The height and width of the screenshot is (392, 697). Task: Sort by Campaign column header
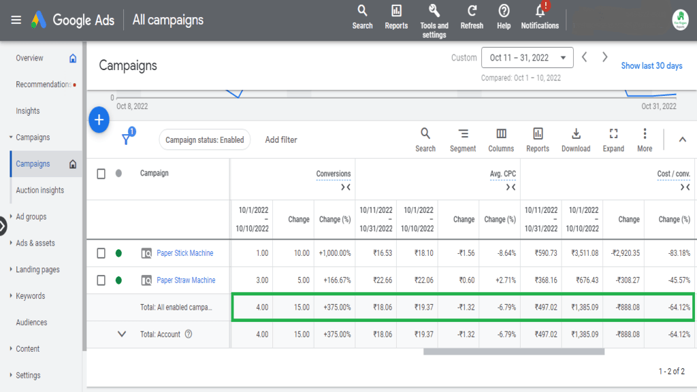coord(155,174)
